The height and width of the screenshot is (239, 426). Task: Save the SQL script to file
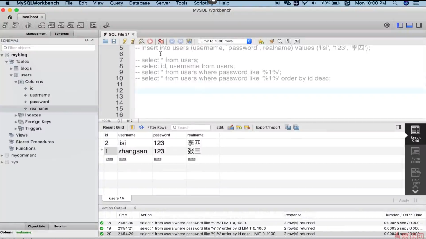point(114,41)
